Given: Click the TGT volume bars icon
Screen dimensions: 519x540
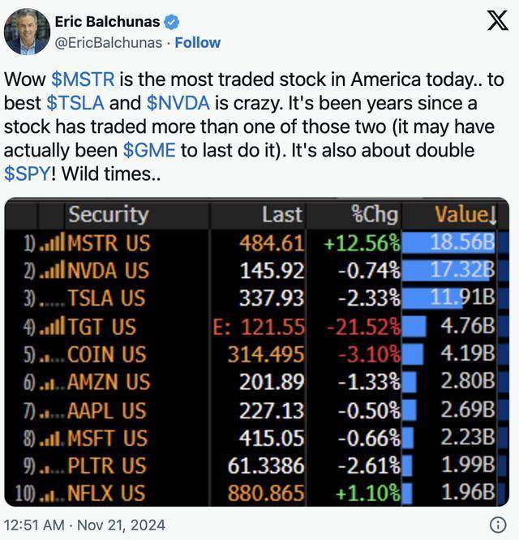Looking at the screenshot, I should [x=52, y=328].
